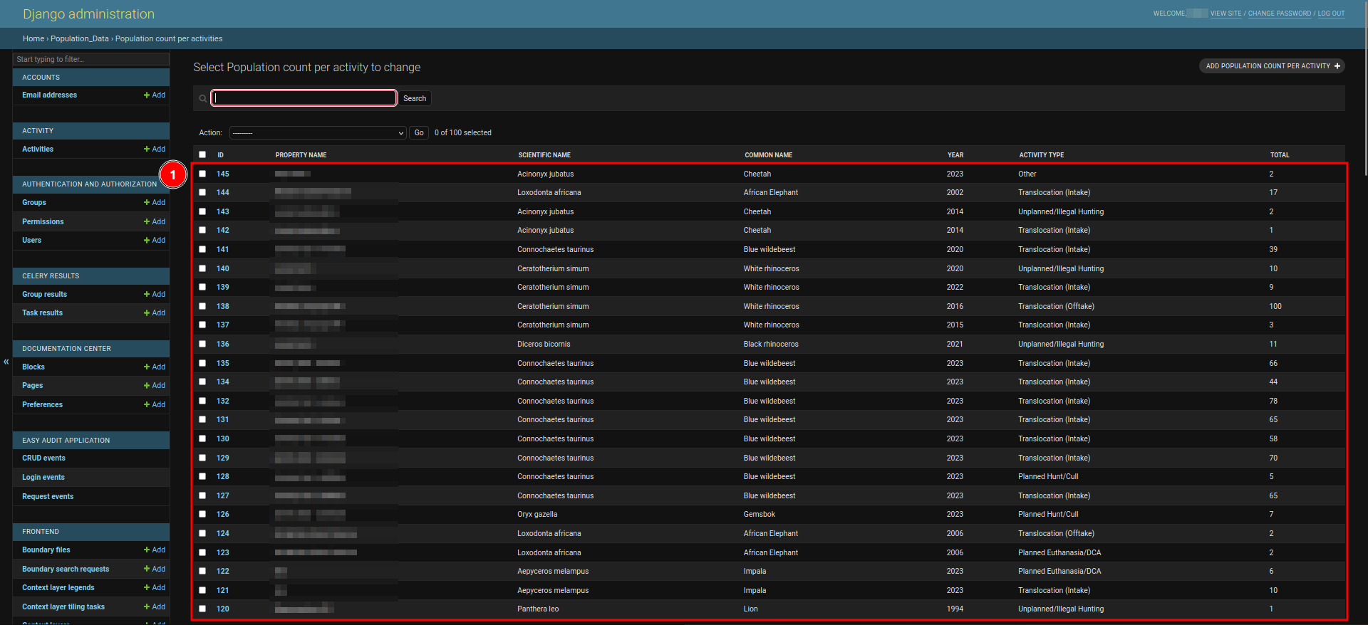Open Celery Results section header

tap(51, 276)
